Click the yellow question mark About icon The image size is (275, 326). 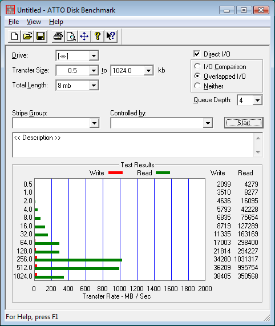tap(98, 37)
